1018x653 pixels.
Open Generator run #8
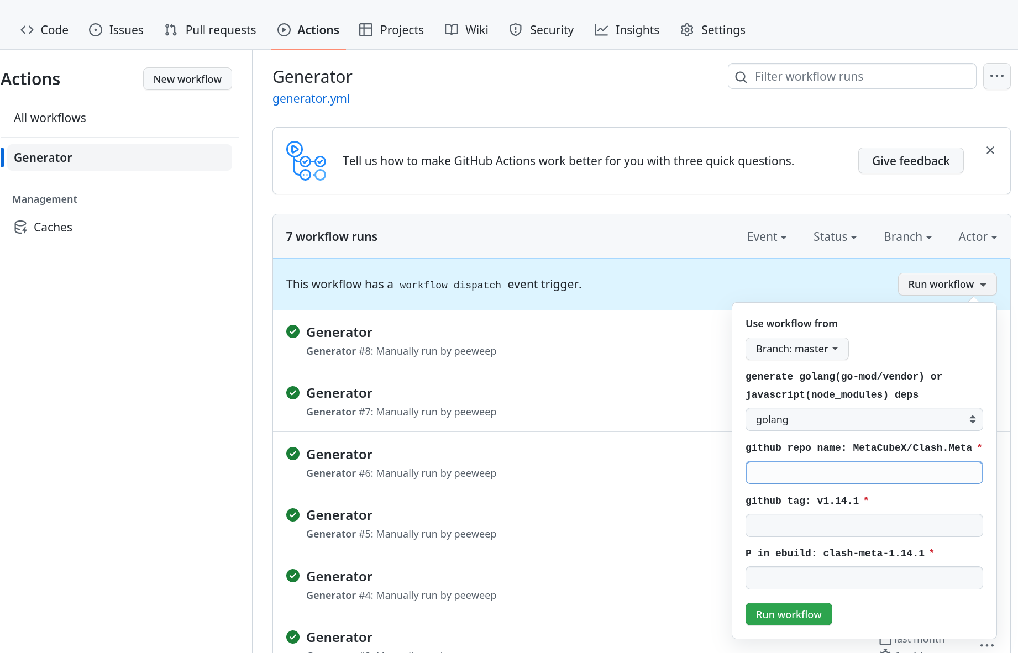(x=339, y=332)
